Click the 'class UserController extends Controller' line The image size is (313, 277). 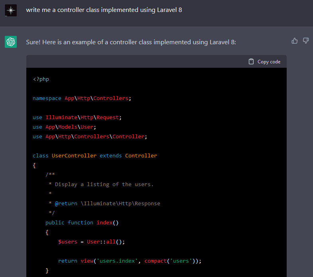point(95,156)
